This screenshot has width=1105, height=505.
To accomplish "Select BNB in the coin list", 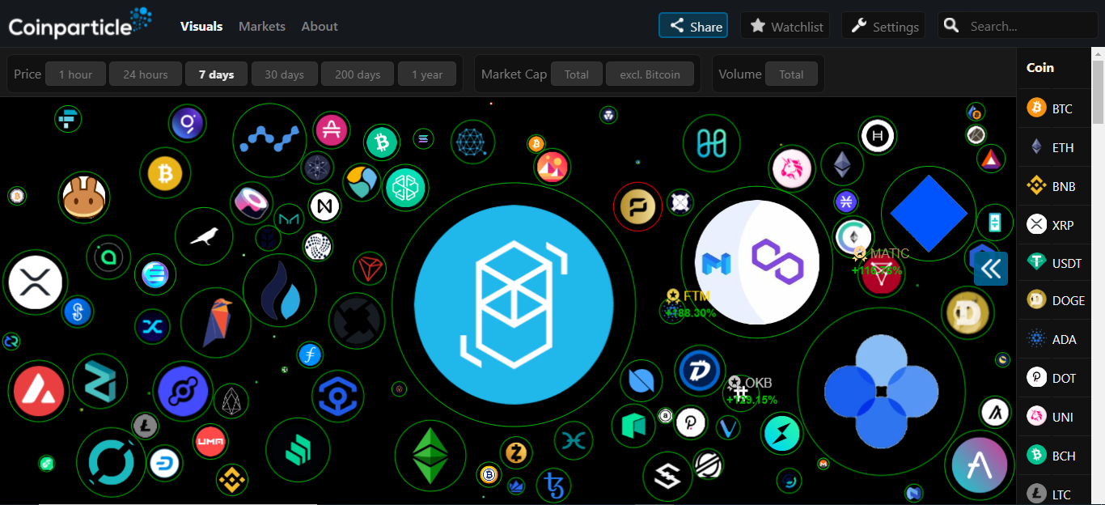I will click(x=1055, y=186).
